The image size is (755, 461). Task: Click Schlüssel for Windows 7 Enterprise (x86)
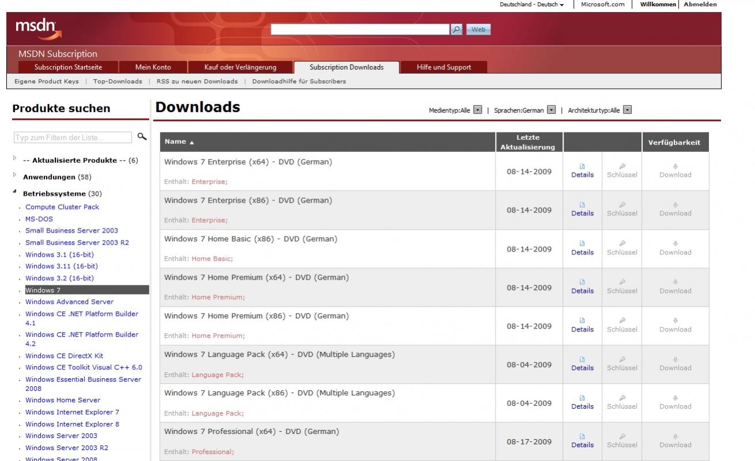(622, 209)
